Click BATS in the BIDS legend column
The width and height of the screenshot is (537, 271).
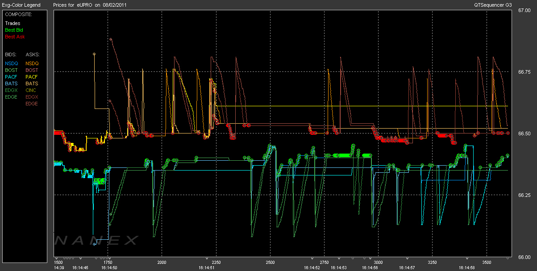[x=11, y=83]
